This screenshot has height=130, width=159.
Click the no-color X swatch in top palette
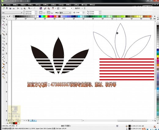pyautogui.click(x=14, y=16)
